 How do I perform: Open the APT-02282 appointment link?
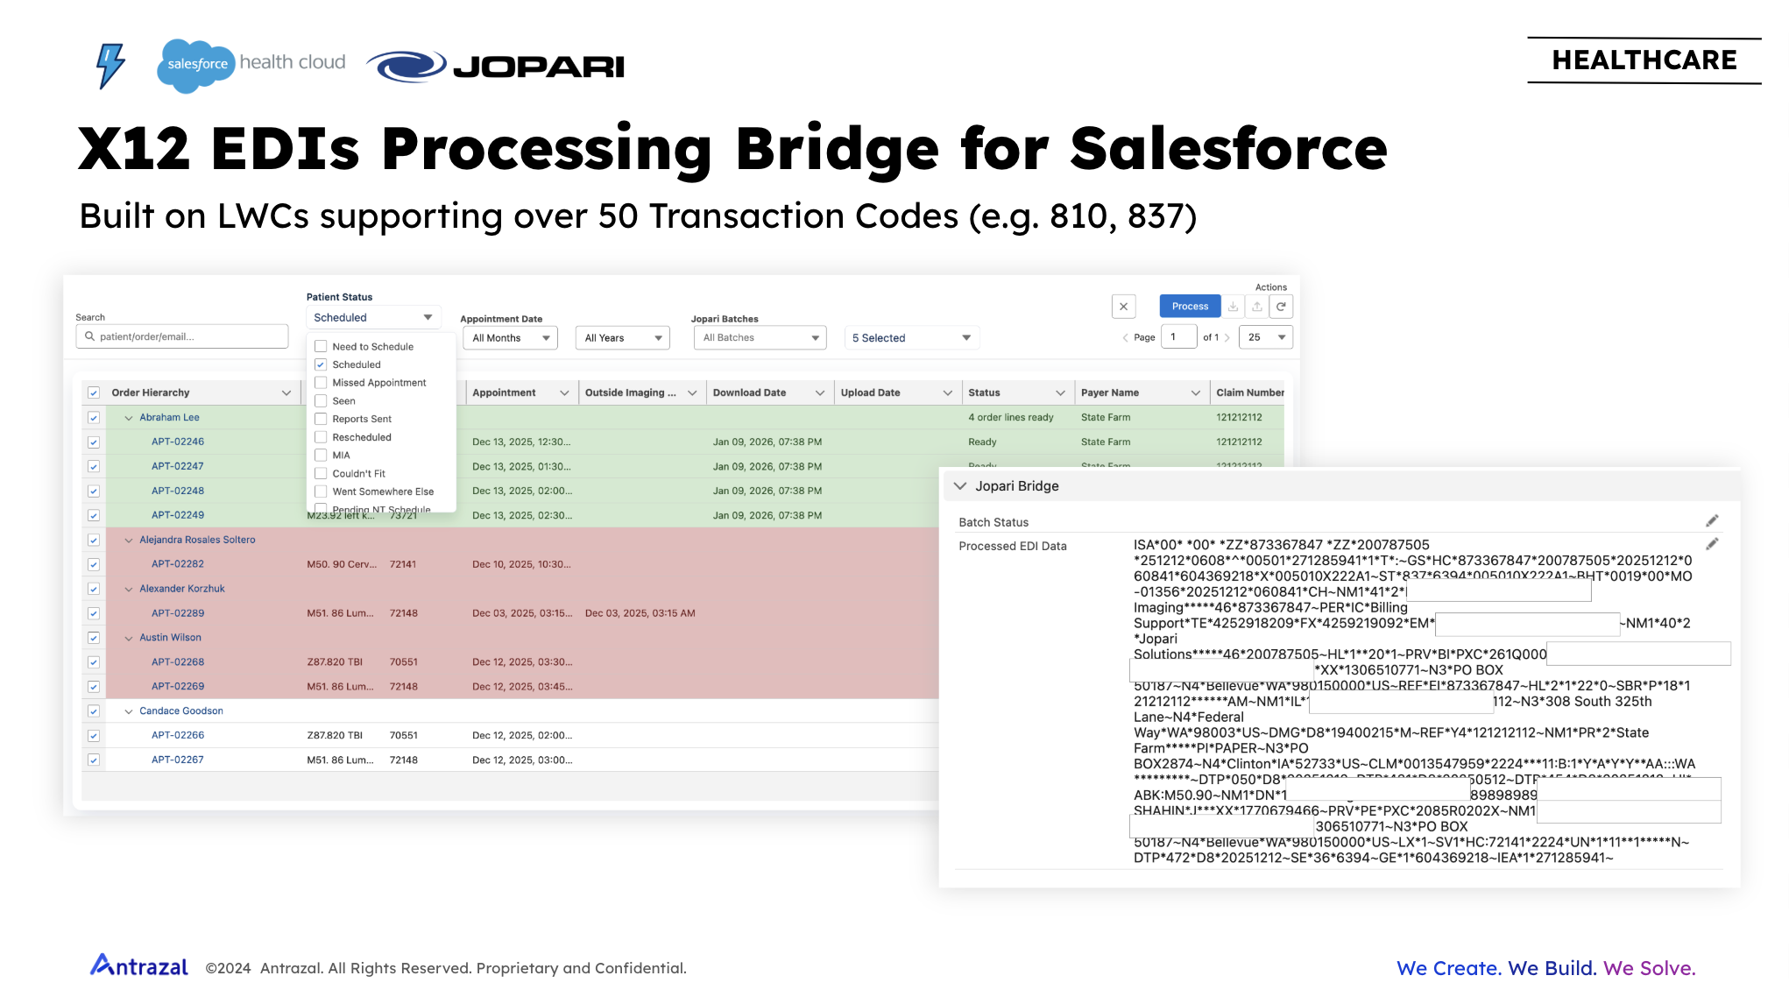tap(178, 564)
